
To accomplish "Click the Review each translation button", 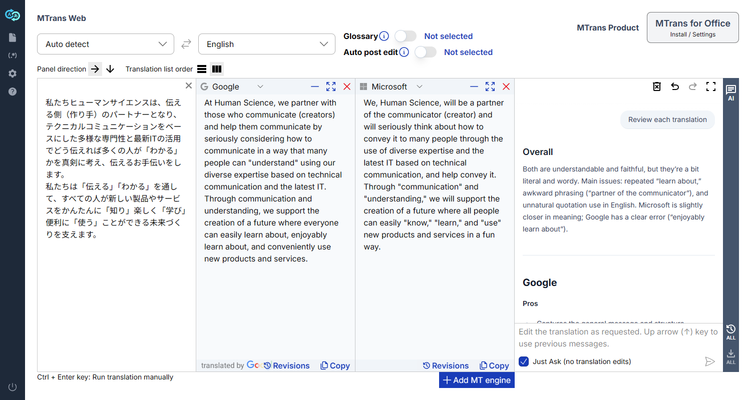I will click(667, 119).
